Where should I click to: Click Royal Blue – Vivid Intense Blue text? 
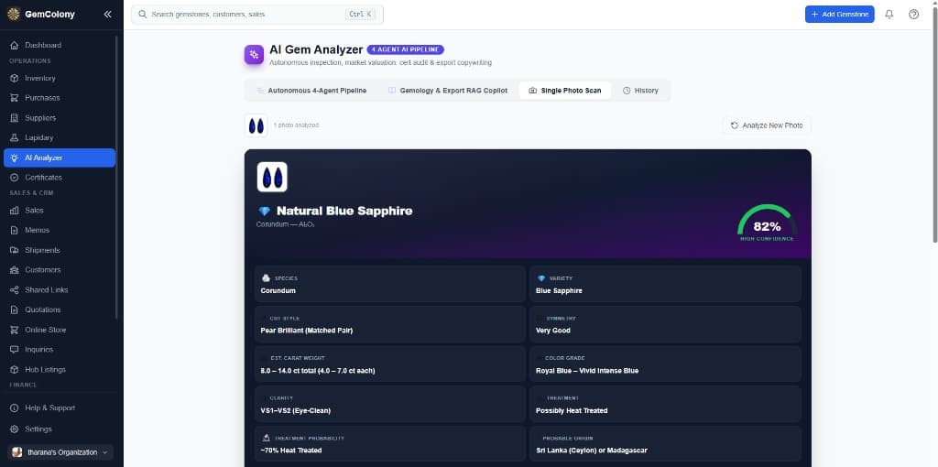click(x=587, y=371)
